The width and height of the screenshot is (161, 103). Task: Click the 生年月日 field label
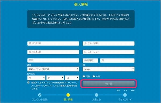[x=31, y=74]
